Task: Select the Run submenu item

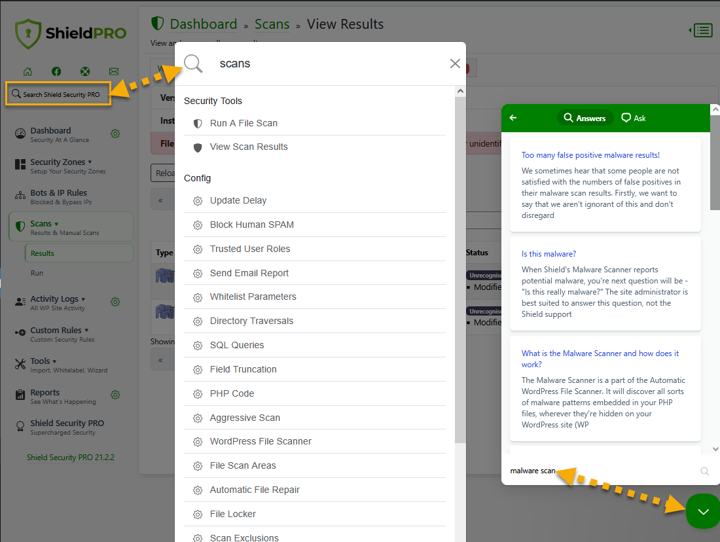Action: (x=37, y=273)
